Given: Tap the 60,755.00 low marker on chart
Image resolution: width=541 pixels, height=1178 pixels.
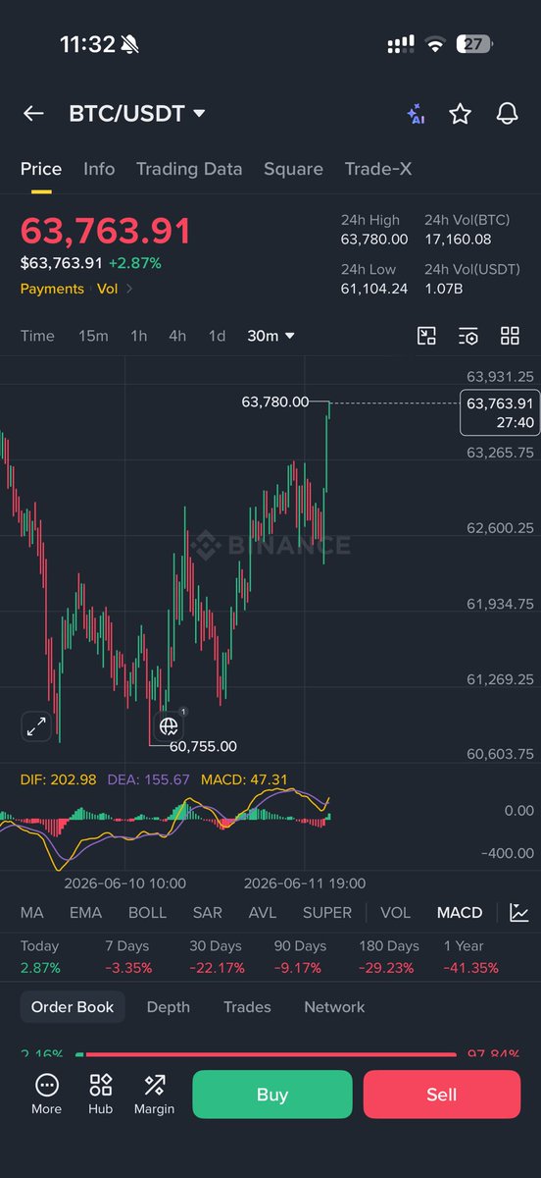Looking at the screenshot, I should click(203, 746).
